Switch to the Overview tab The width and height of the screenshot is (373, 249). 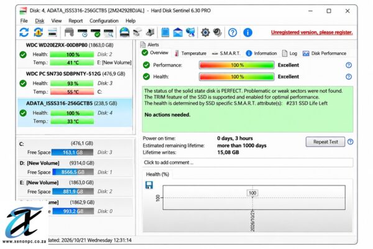coord(155,53)
